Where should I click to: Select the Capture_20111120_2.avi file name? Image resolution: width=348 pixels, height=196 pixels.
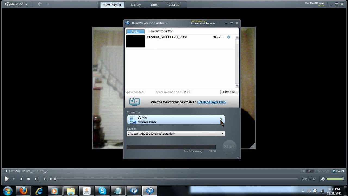pos(167,37)
